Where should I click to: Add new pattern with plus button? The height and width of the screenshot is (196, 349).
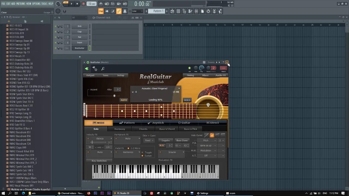166,11
